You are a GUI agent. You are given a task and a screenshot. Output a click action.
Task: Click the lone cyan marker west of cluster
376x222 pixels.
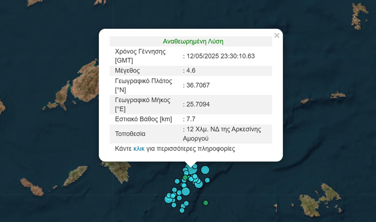pyautogui.click(x=177, y=181)
